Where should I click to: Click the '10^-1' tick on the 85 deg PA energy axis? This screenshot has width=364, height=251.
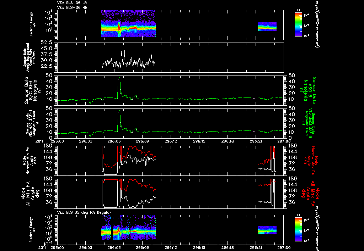(x=48, y=244)
